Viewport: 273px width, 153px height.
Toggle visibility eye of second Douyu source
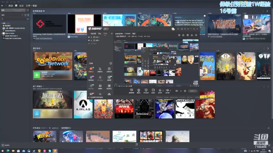point(89,40)
